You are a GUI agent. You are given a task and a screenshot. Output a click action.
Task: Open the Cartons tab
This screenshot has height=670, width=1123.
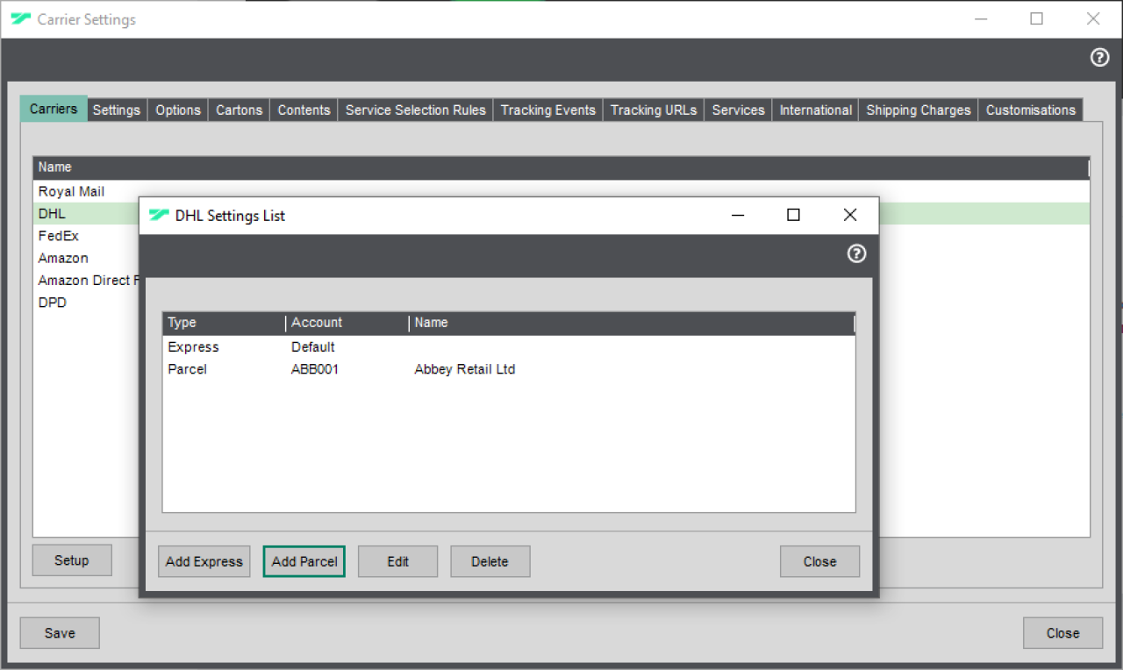240,110
